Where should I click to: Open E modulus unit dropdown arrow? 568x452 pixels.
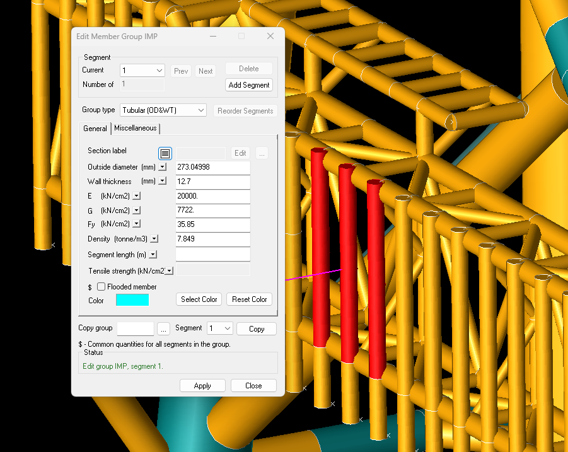point(137,196)
